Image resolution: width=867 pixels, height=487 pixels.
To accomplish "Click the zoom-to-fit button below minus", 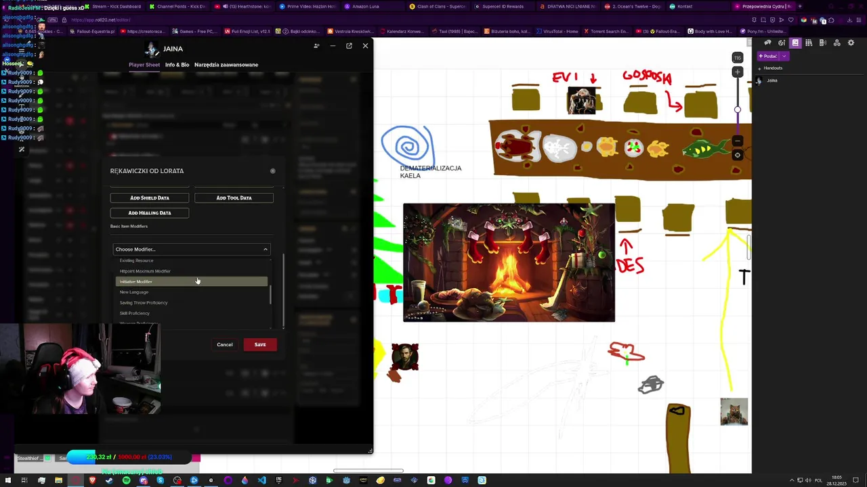I will pyautogui.click(x=738, y=155).
